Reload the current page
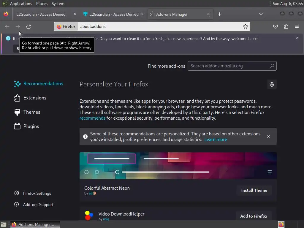This screenshot has width=304, height=228. (28, 26)
